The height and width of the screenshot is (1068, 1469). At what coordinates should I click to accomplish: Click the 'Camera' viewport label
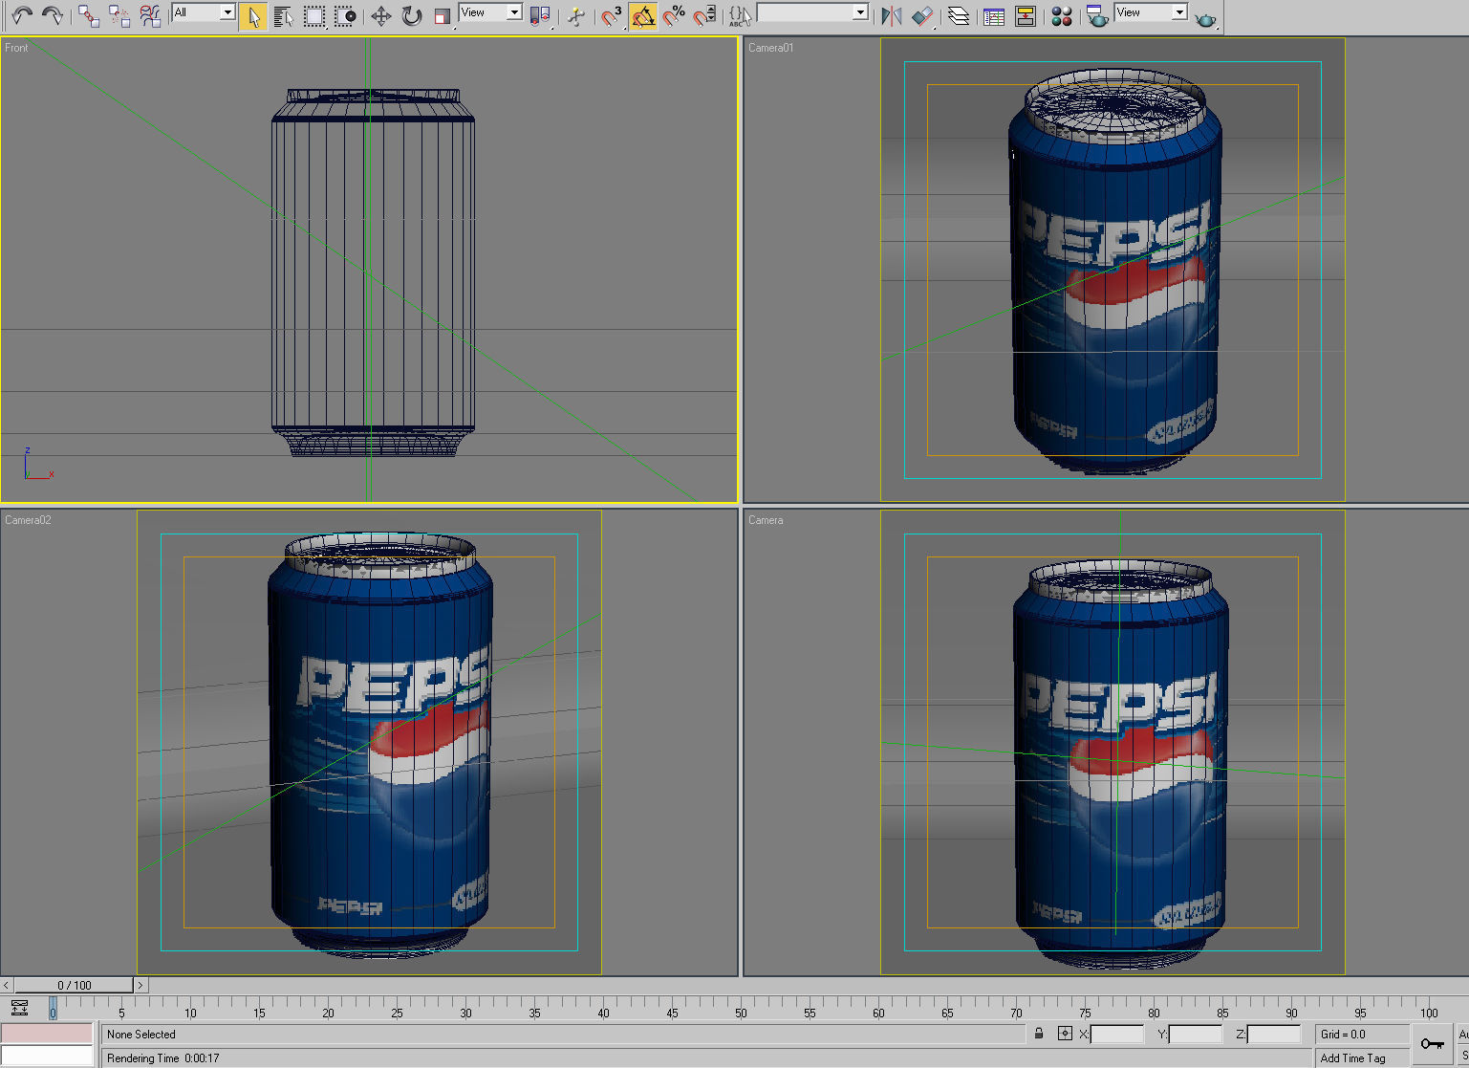pyautogui.click(x=766, y=520)
